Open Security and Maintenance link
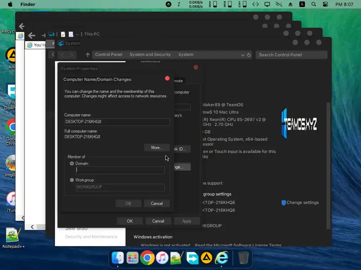 (x=91, y=237)
